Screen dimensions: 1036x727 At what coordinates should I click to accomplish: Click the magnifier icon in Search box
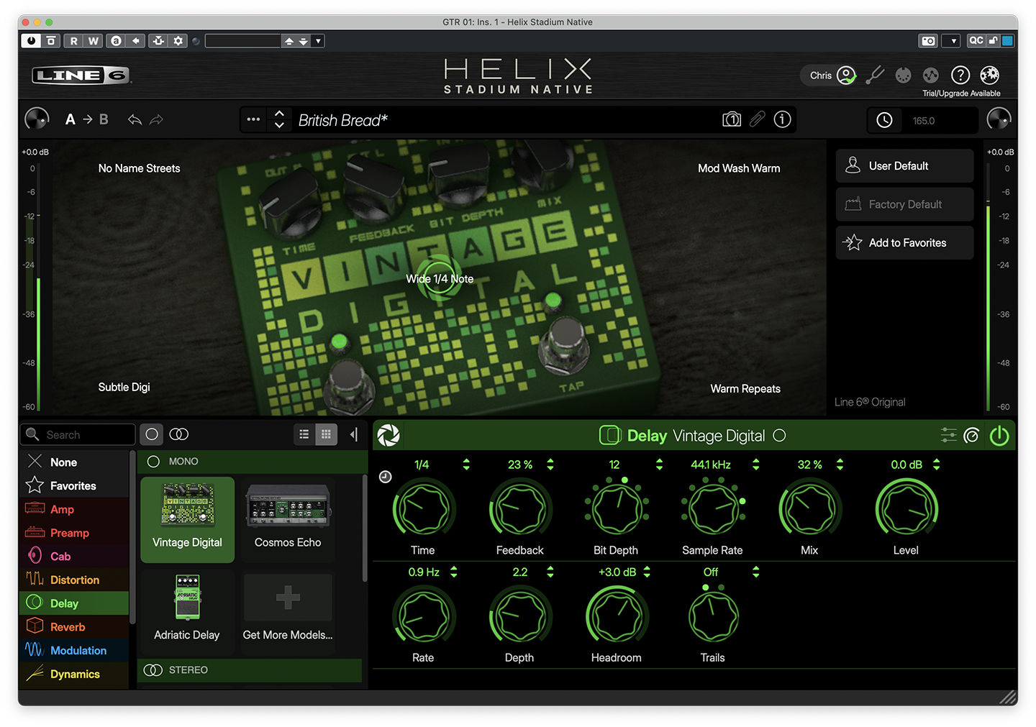tap(32, 434)
